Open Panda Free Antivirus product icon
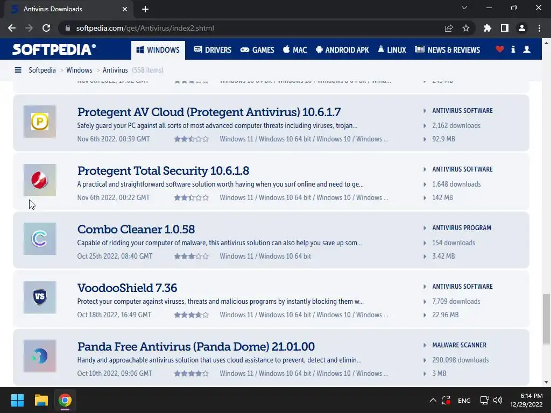Viewport: 551px width, 413px height. pyautogui.click(x=40, y=356)
